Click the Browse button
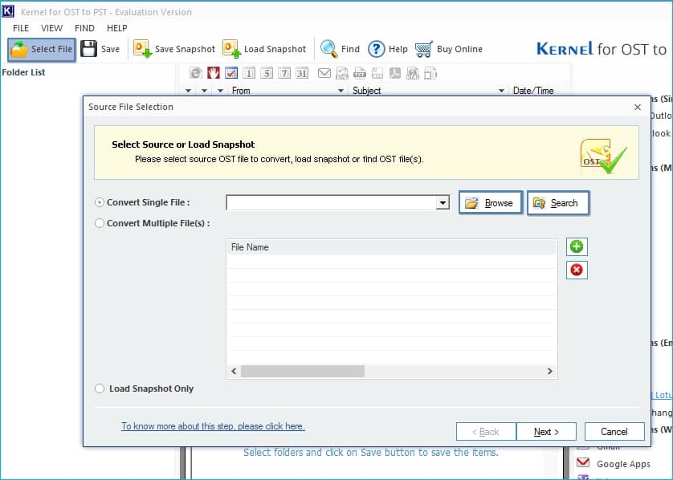Image resolution: width=673 pixels, height=480 pixels. pyautogui.click(x=491, y=202)
